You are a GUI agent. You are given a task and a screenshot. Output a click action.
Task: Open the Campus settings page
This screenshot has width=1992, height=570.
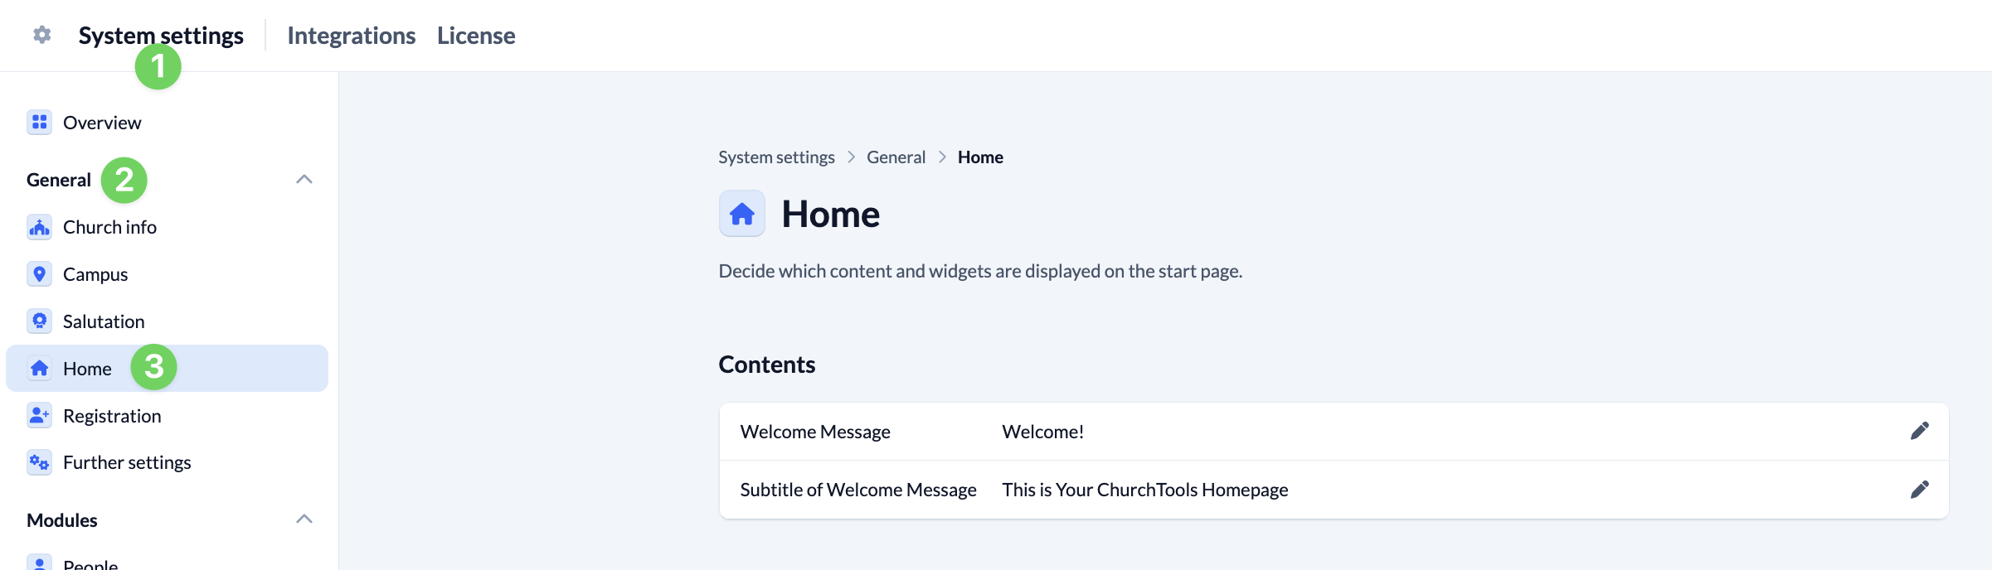point(95,274)
